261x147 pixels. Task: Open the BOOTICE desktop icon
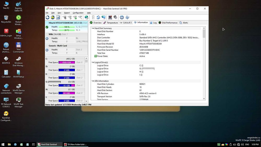tap(6, 60)
